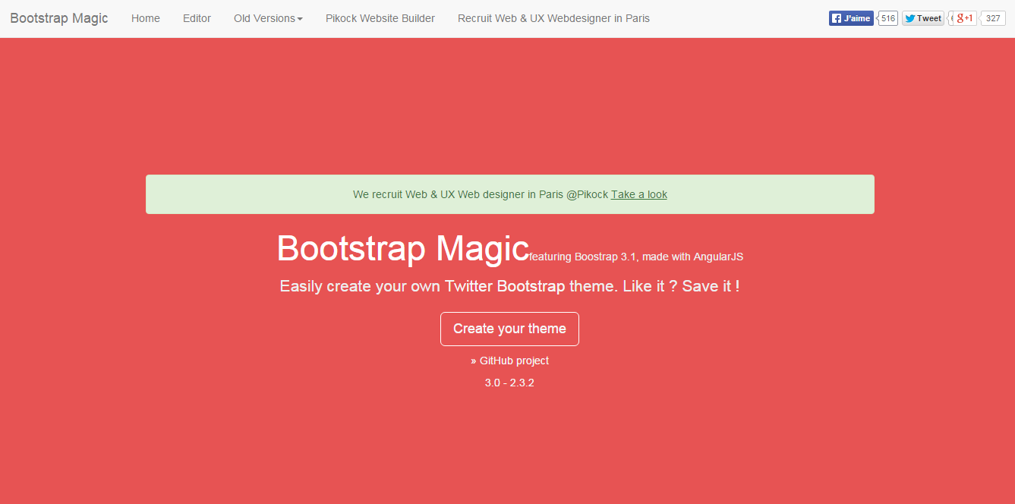The height and width of the screenshot is (504, 1015).
Task: Click the Twitter Tweet button
Action: [x=923, y=18]
